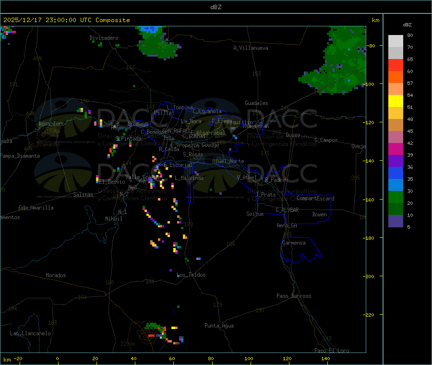
Task: Click the S_Rosas location label
Action: pos(193,154)
